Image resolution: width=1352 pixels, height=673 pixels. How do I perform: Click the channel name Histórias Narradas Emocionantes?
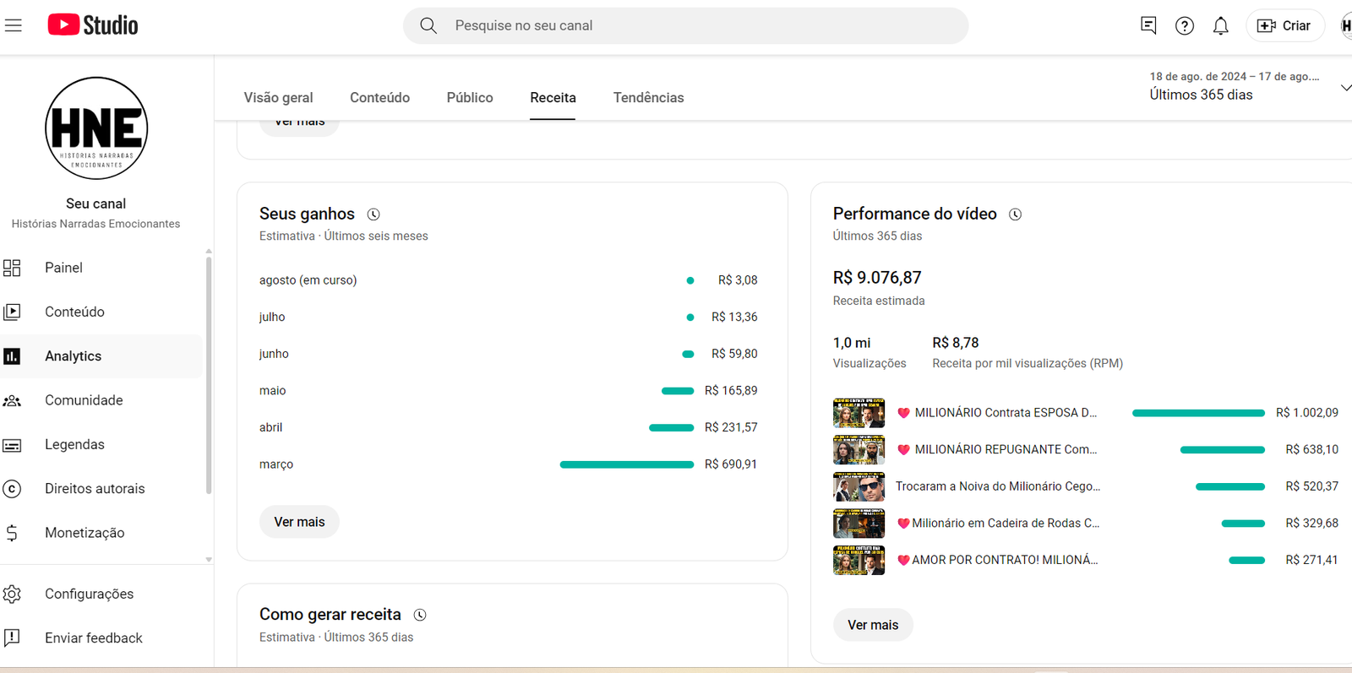click(96, 224)
